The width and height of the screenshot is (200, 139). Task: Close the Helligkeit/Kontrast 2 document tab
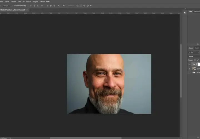[x=28, y=10]
